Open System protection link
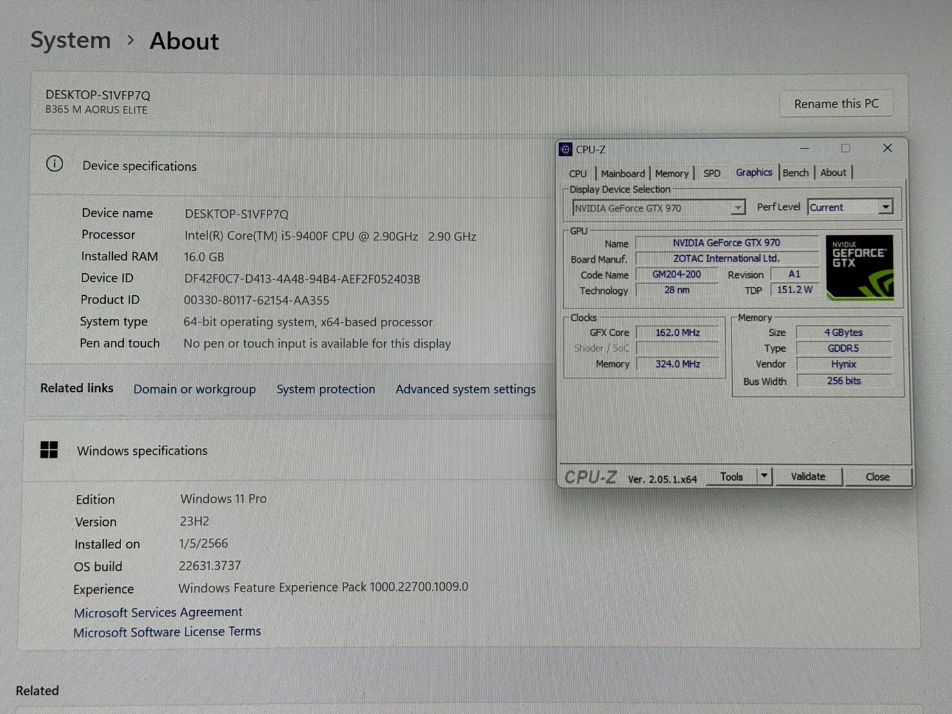This screenshot has width=952, height=714. 325,389
